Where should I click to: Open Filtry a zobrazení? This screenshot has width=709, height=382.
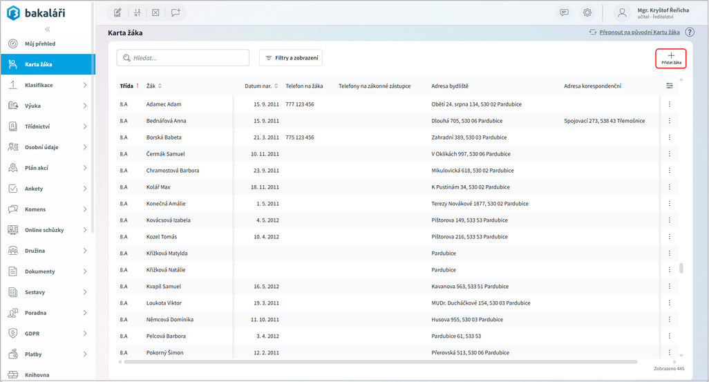pos(291,58)
